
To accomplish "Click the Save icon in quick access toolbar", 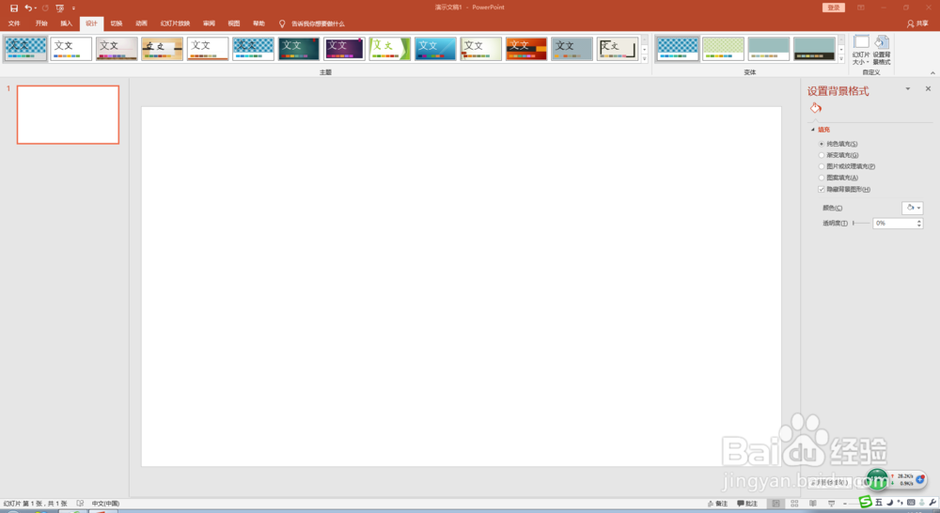I will (x=14, y=8).
